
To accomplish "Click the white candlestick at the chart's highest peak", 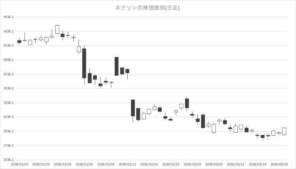I will (57, 29).
